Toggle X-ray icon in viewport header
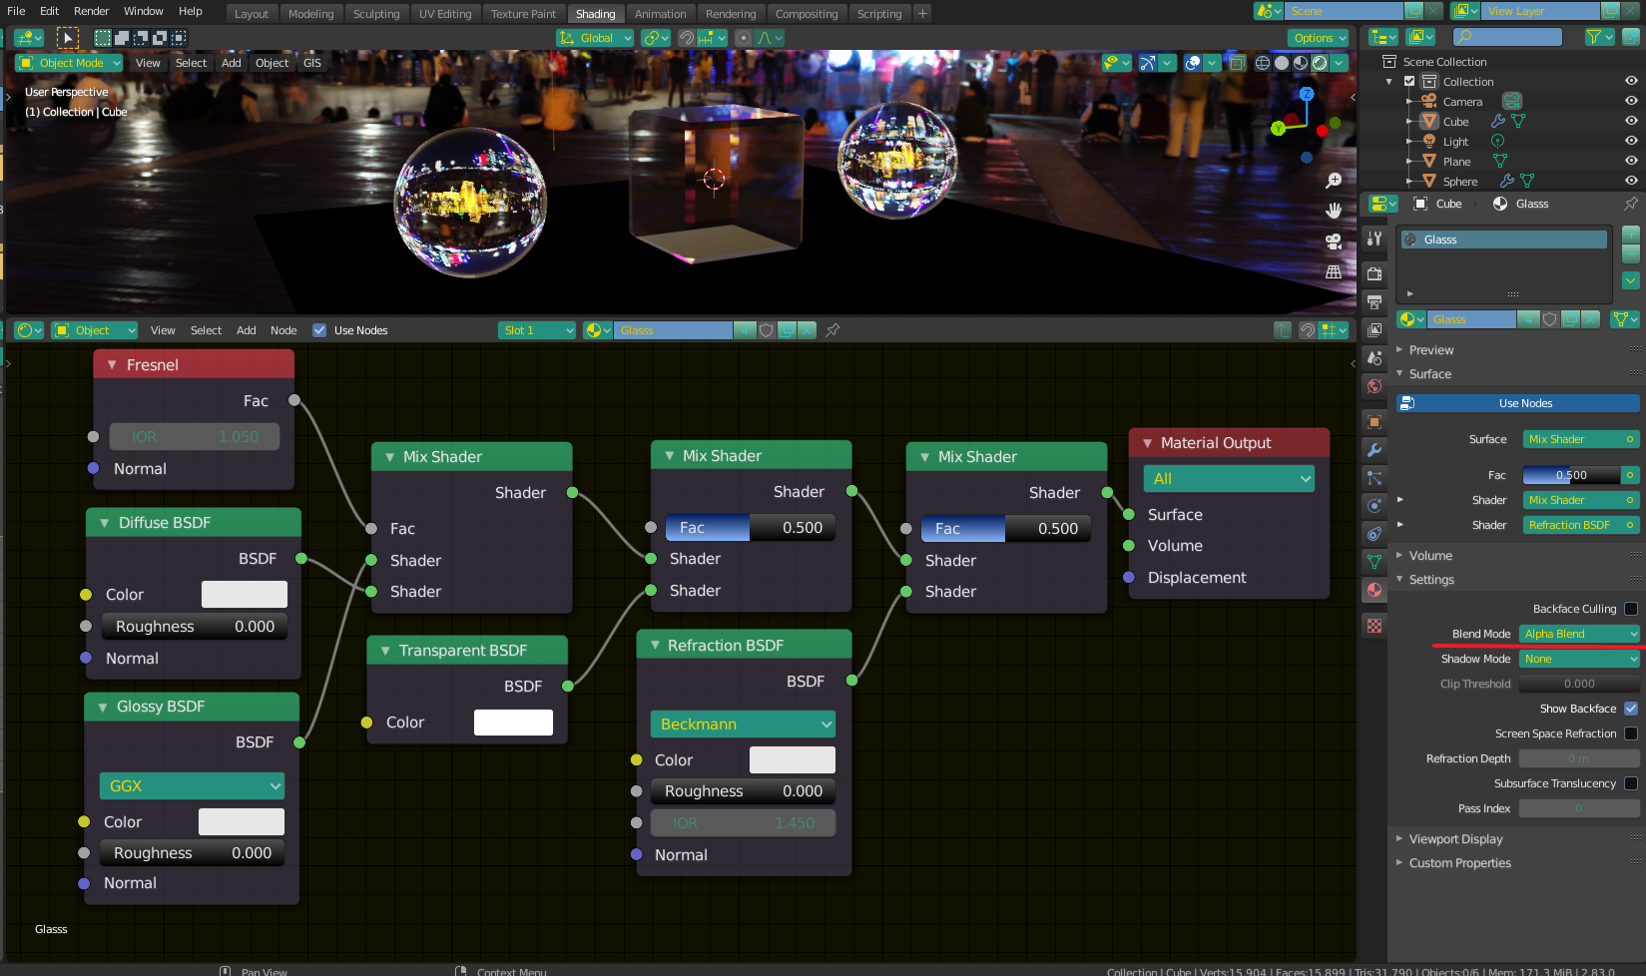The width and height of the screenshot is (1646, 976). point(1238,63)
